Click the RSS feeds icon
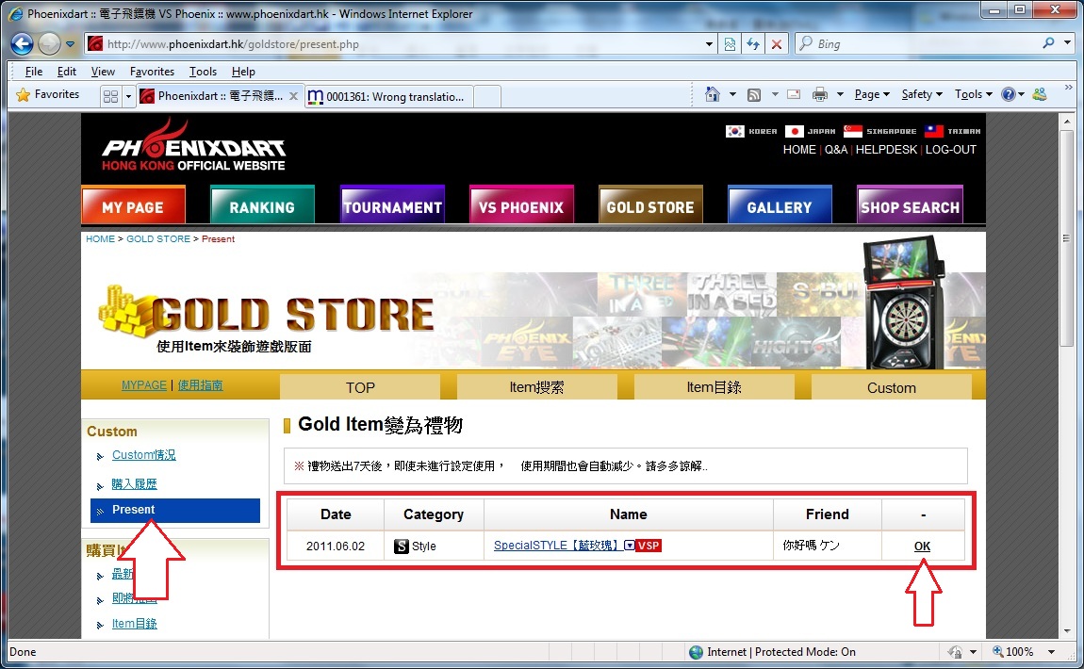Viewport: 1084px width, 669px height. [753, 94]
